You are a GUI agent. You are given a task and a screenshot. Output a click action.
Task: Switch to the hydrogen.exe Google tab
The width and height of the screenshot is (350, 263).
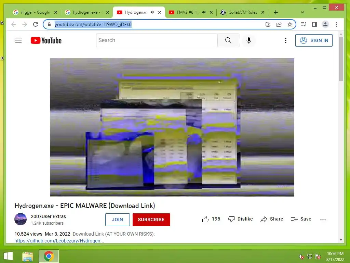pos(87,12)
